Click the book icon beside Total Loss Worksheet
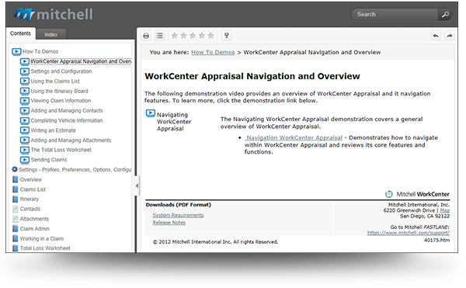The image size is (466, 288). tap(16, 248)
